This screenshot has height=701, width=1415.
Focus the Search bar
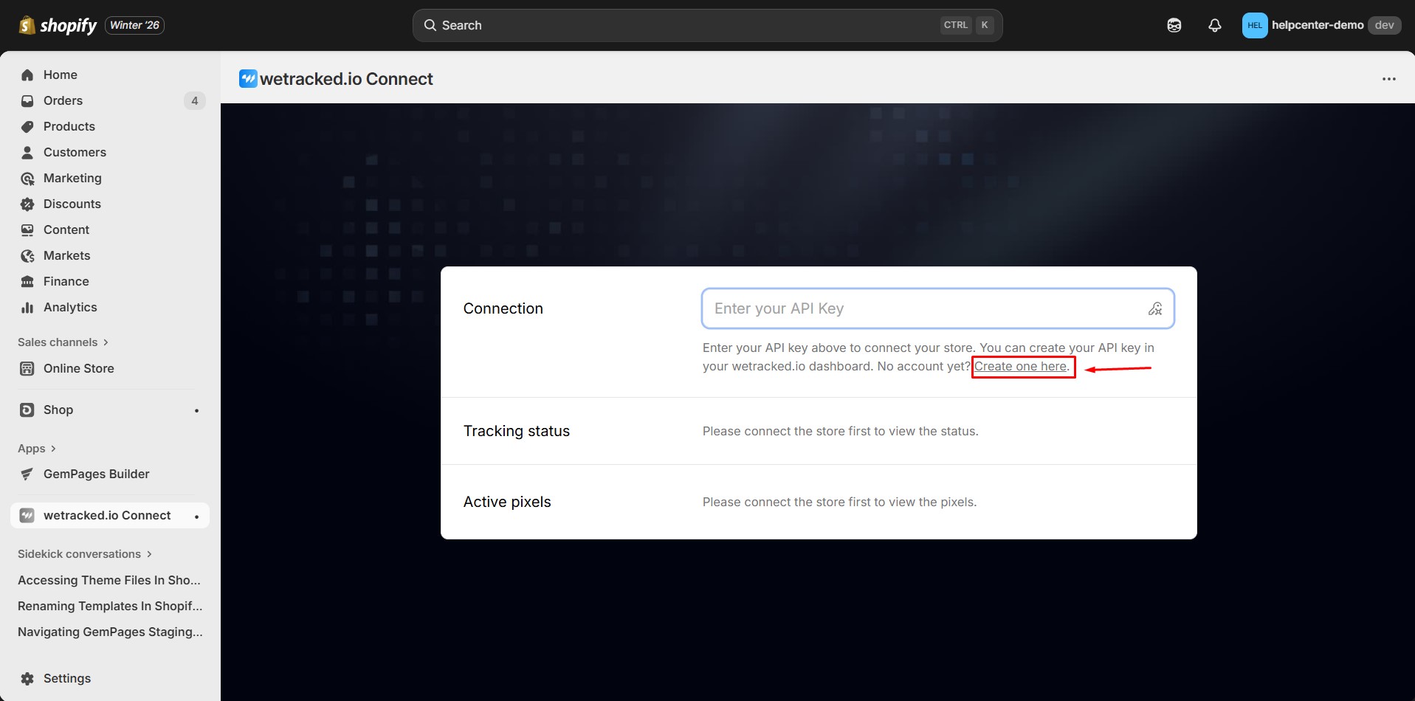tap(707, 25)
